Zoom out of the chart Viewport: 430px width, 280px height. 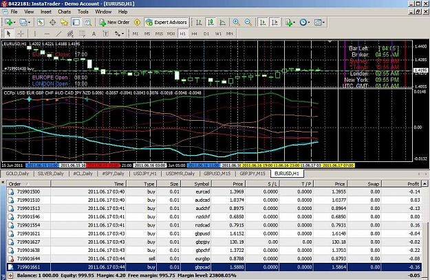(248, 23)
